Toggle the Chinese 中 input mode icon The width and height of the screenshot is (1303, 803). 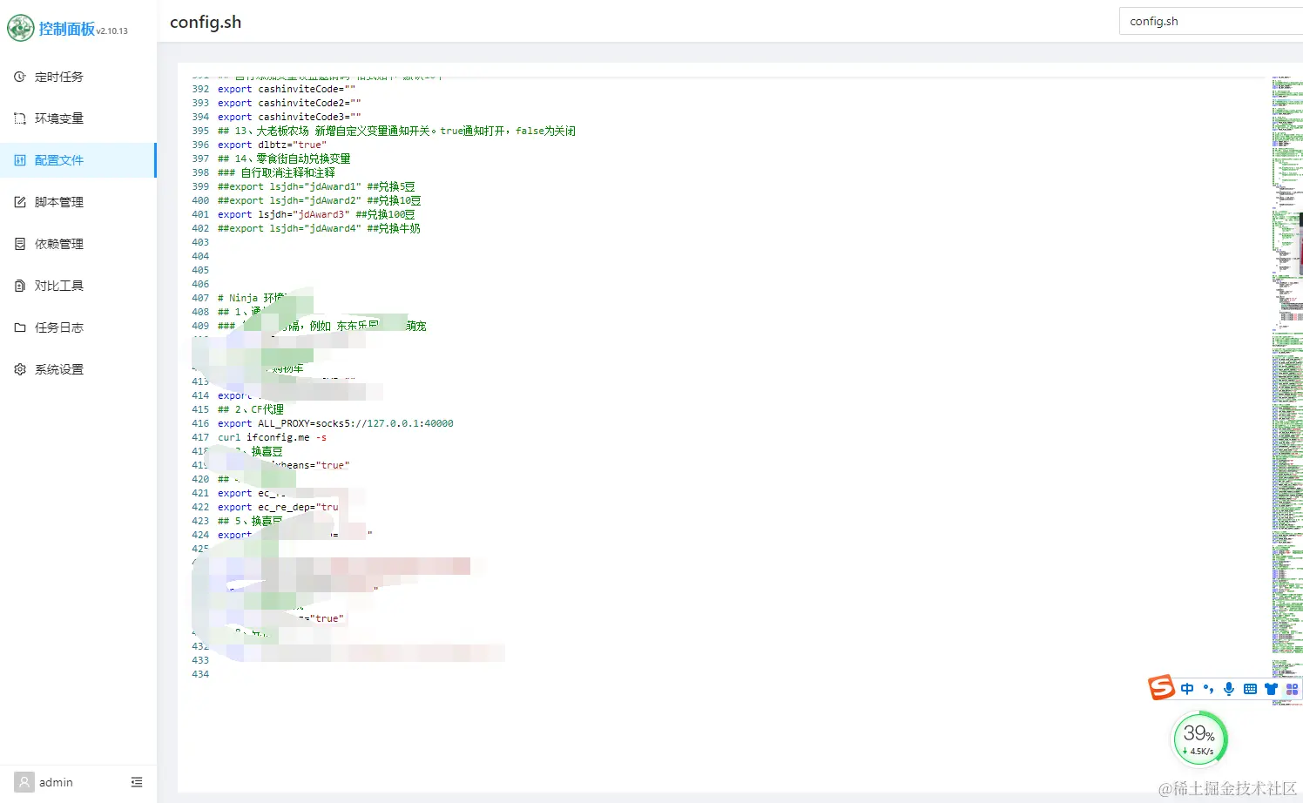tap(1187, 689)
